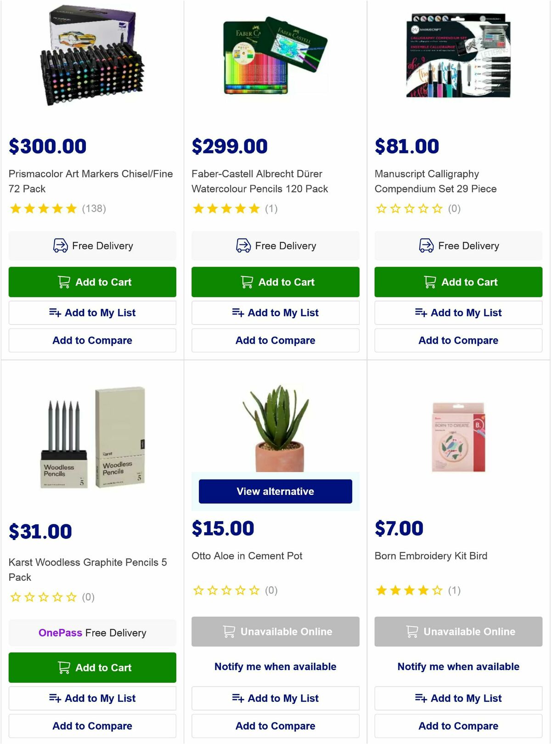The height and width of the screenshot is (744, 551).
Task: Click the cart icon on Manuscript Calligraphy Add to Cart
Action: pyautogui.click(x=430, y=282)
